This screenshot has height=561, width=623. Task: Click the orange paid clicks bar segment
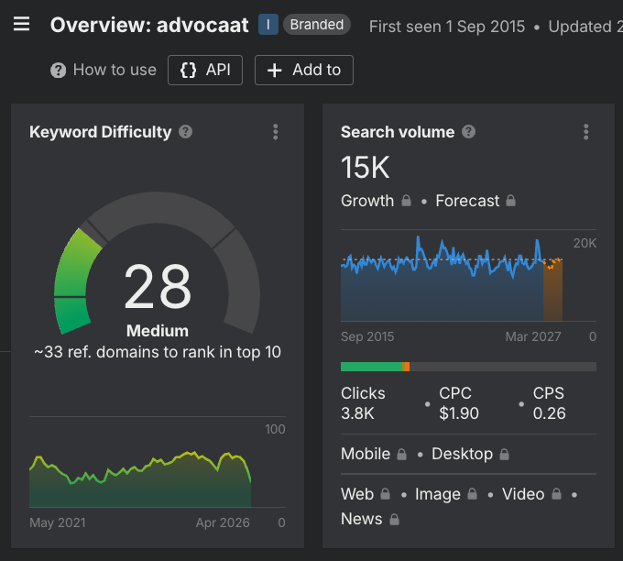pyautogui.click(x=406, y=367)
